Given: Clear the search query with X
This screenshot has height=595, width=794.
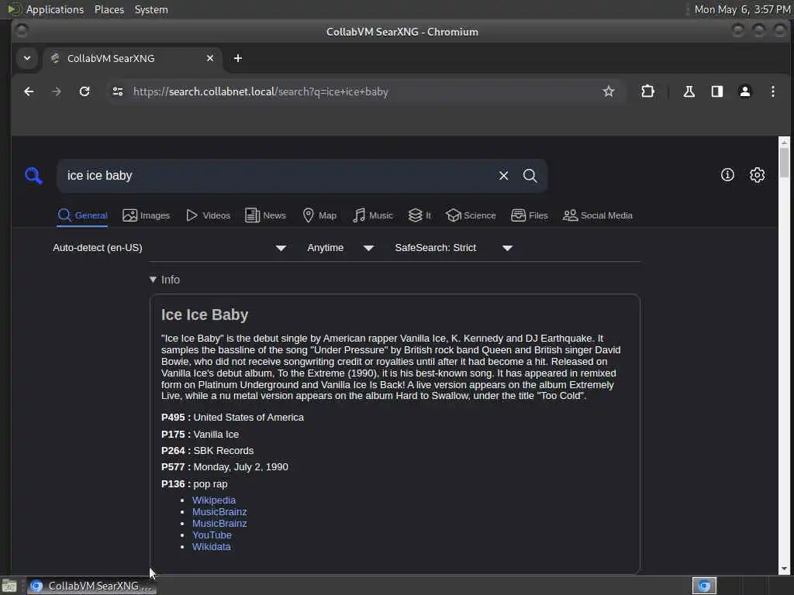Looking at the screenshot, I should point(503,176).
